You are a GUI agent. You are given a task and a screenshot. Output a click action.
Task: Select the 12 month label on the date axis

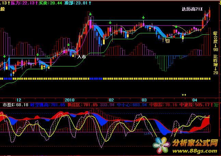(19, 100)
